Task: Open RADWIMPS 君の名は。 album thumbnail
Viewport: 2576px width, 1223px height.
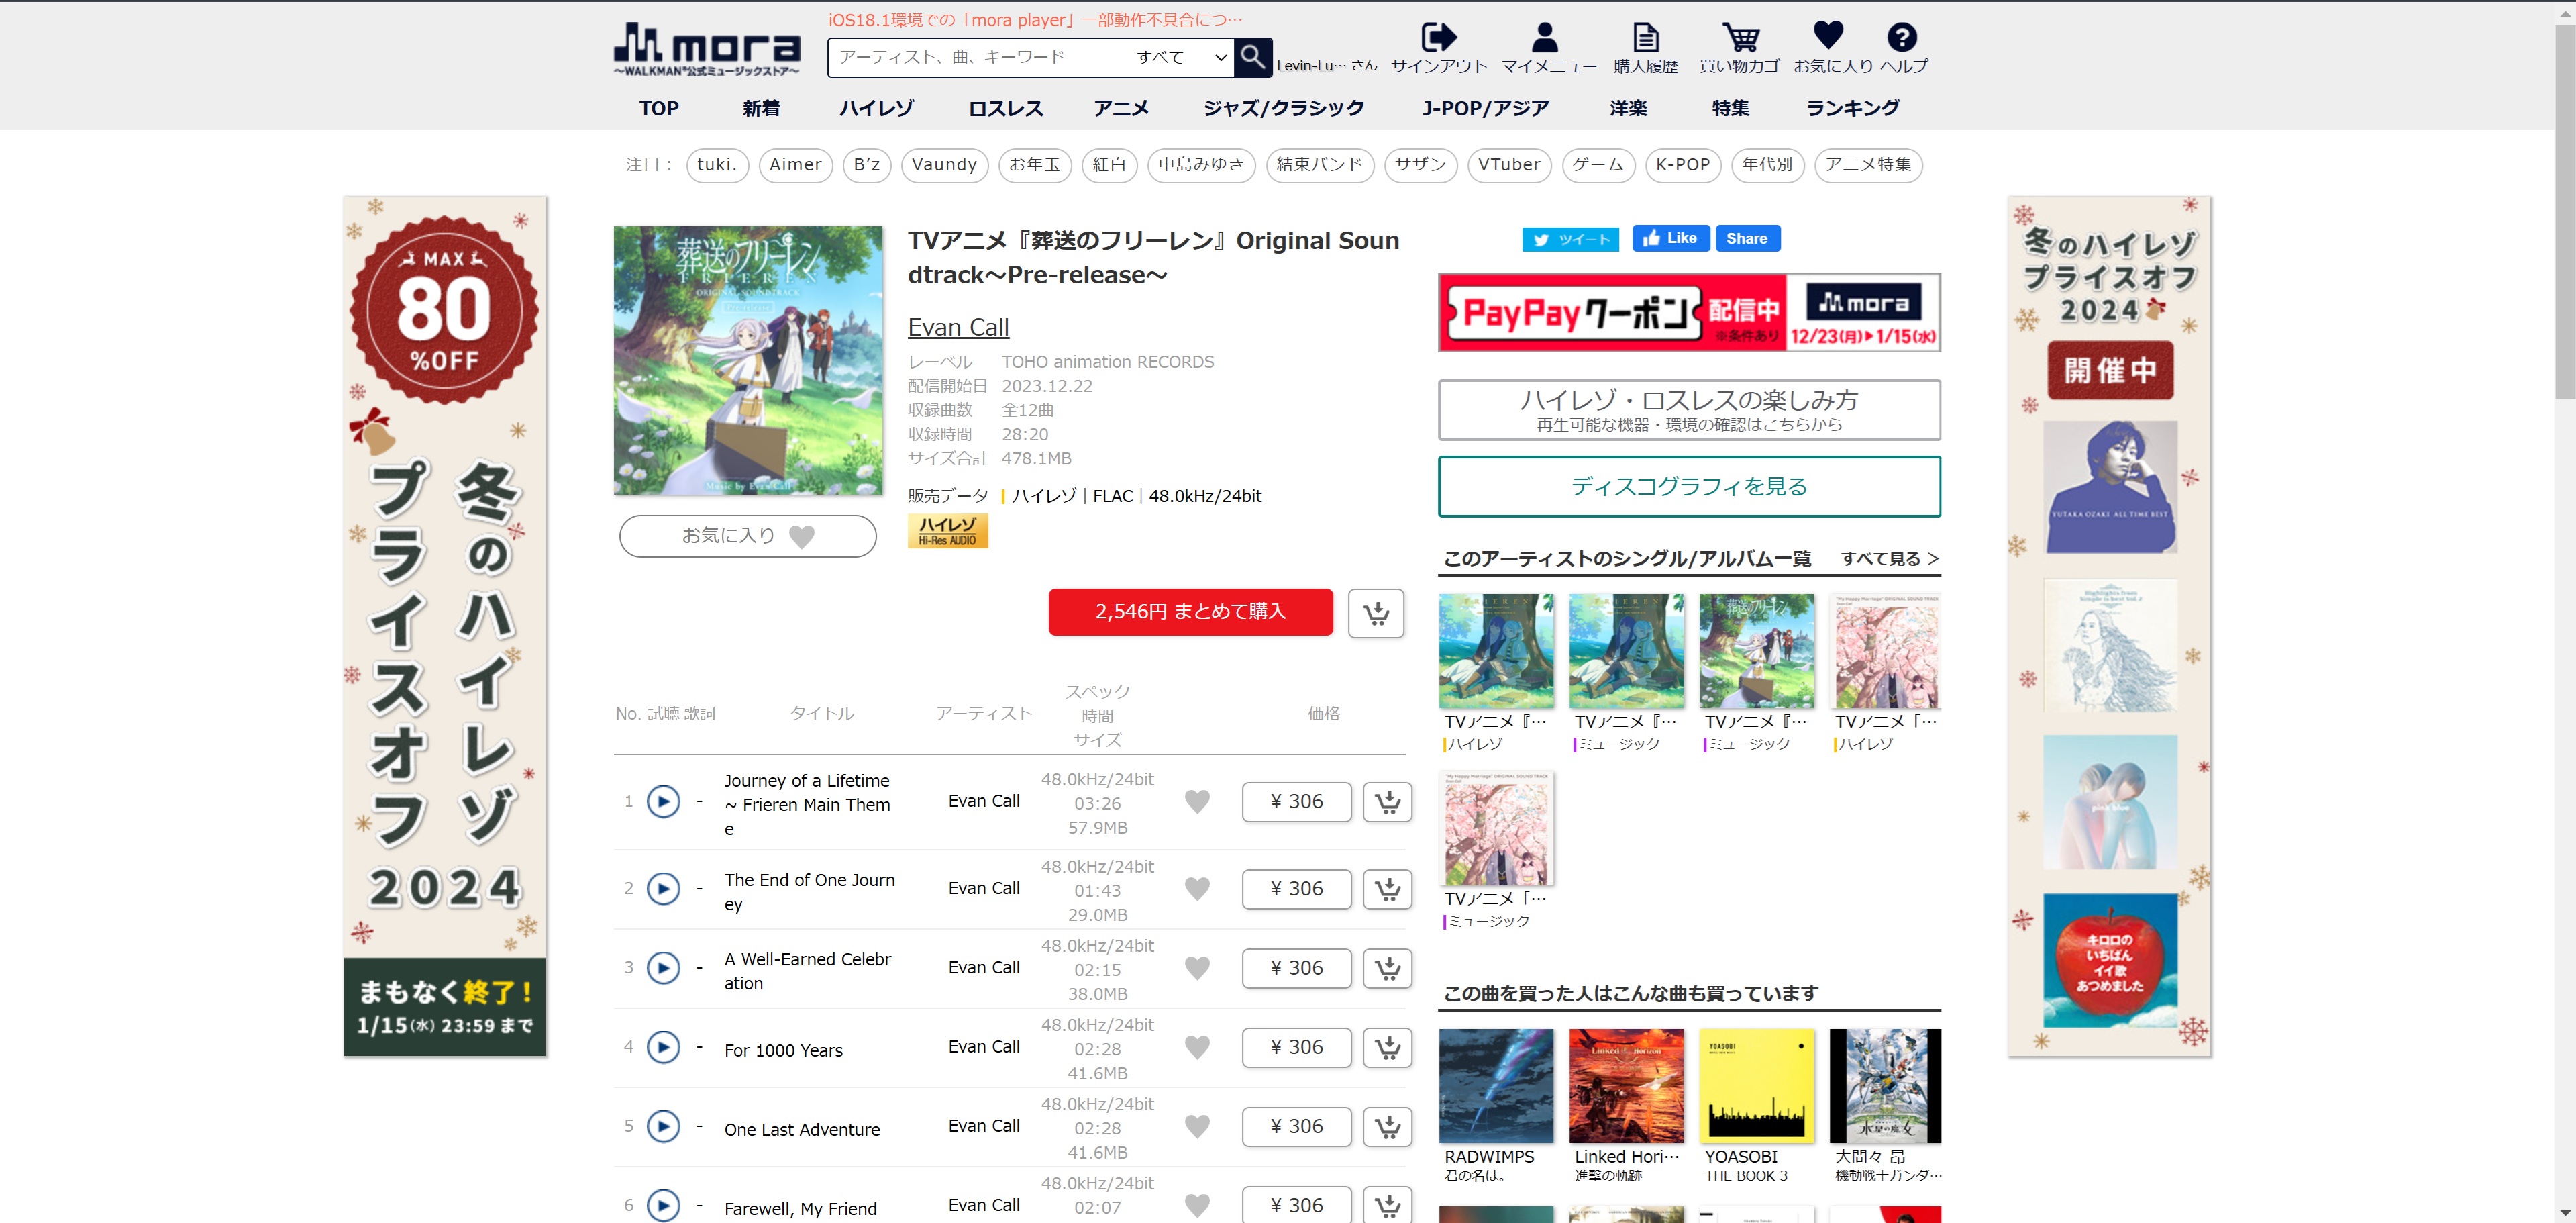Action: coord(1496,1086)
